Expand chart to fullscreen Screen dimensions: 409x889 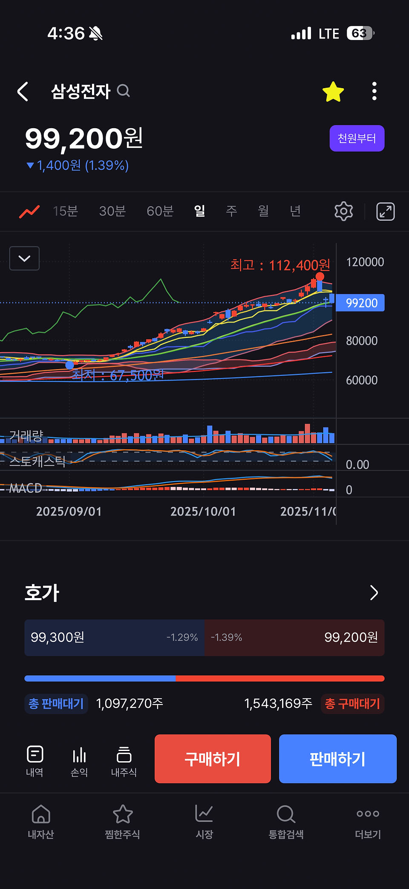386,211
